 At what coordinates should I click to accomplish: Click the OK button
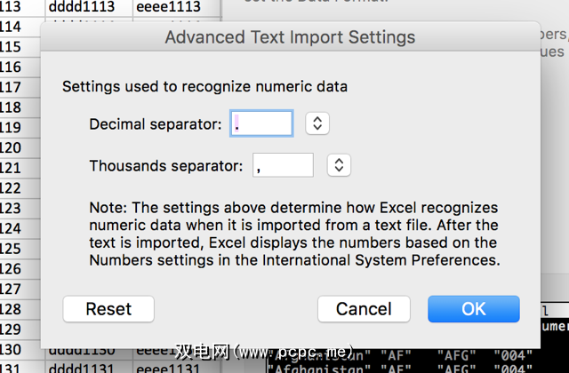[x=473, y=309]
